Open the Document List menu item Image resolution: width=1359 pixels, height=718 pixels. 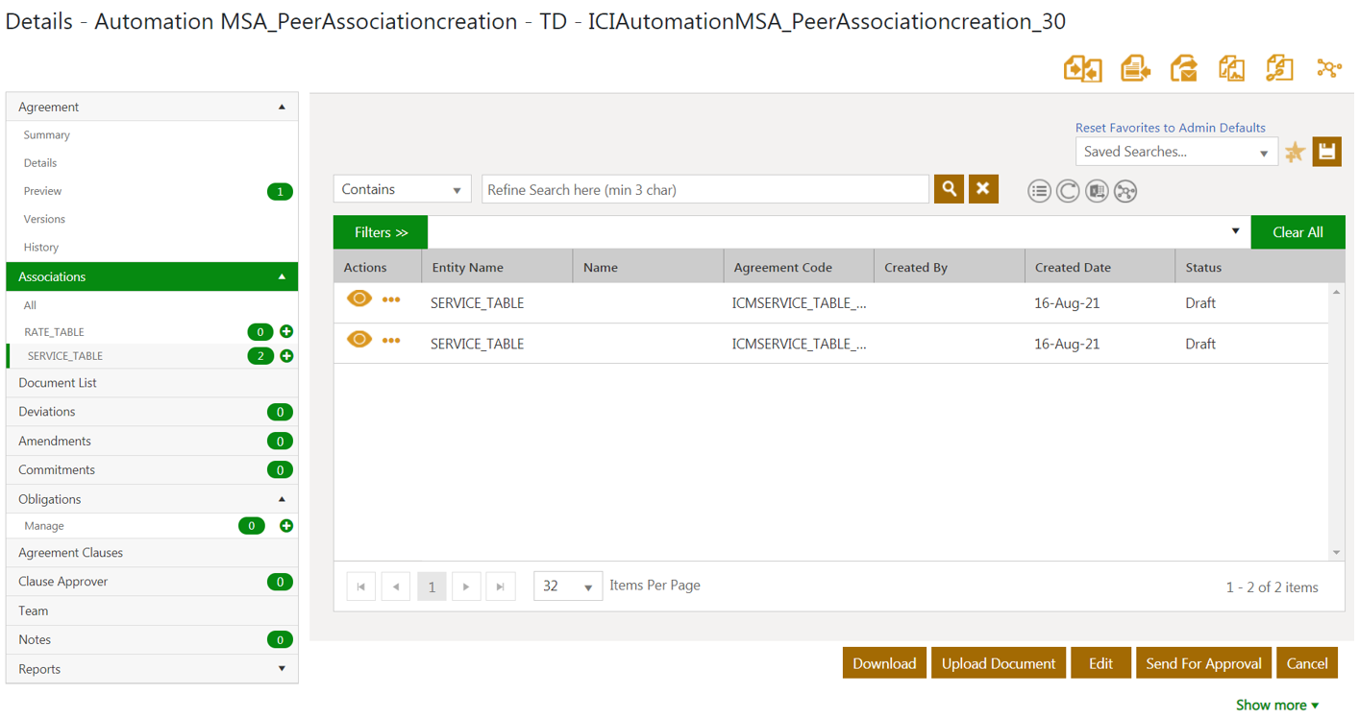click(x=58, y=383)
